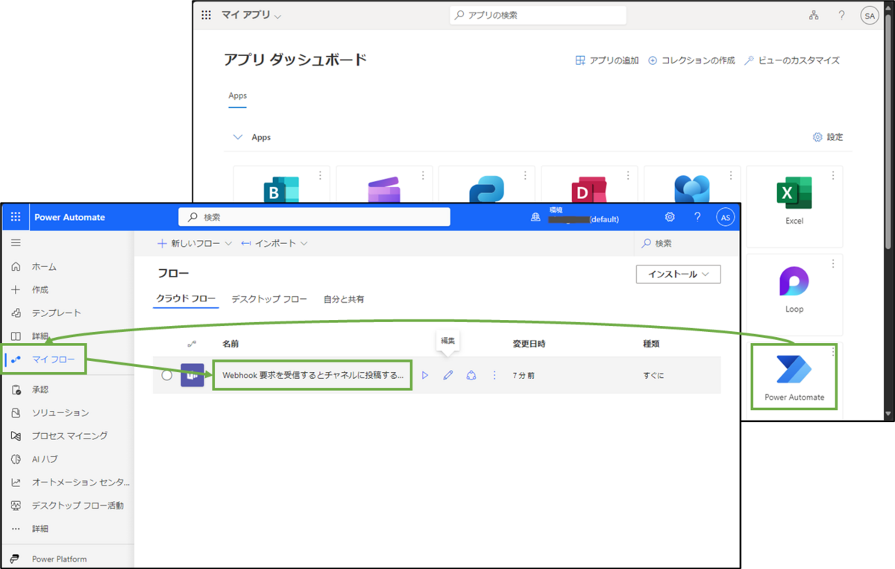The width and height of the screenshot is (895, 569).
Task: Sort by the Type column header
Action: (x=651, y=344)
